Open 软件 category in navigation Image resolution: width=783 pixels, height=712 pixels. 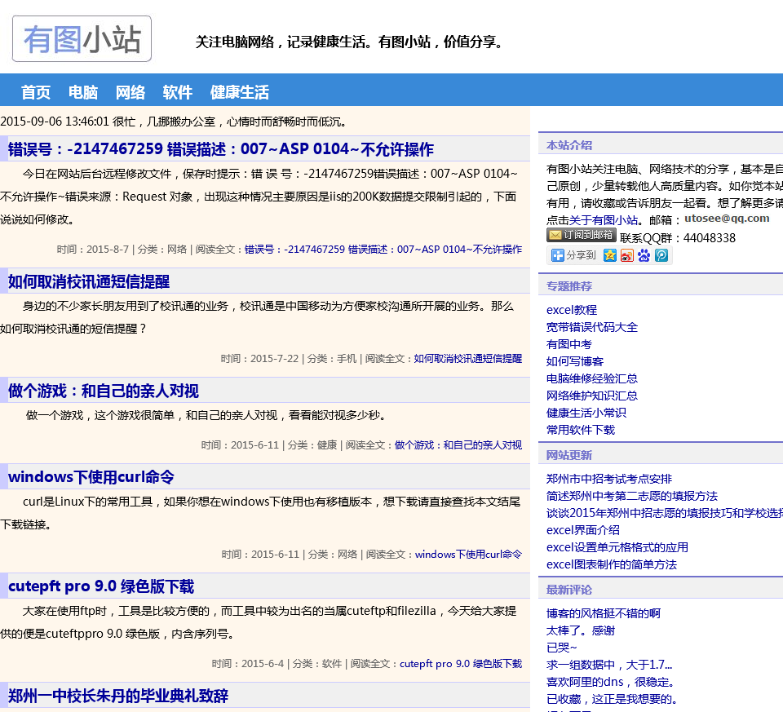[177, 92]
